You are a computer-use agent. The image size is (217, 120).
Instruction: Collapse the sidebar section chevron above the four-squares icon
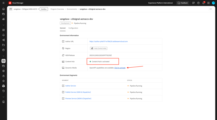pyautogui.click(x=3, y=25)
